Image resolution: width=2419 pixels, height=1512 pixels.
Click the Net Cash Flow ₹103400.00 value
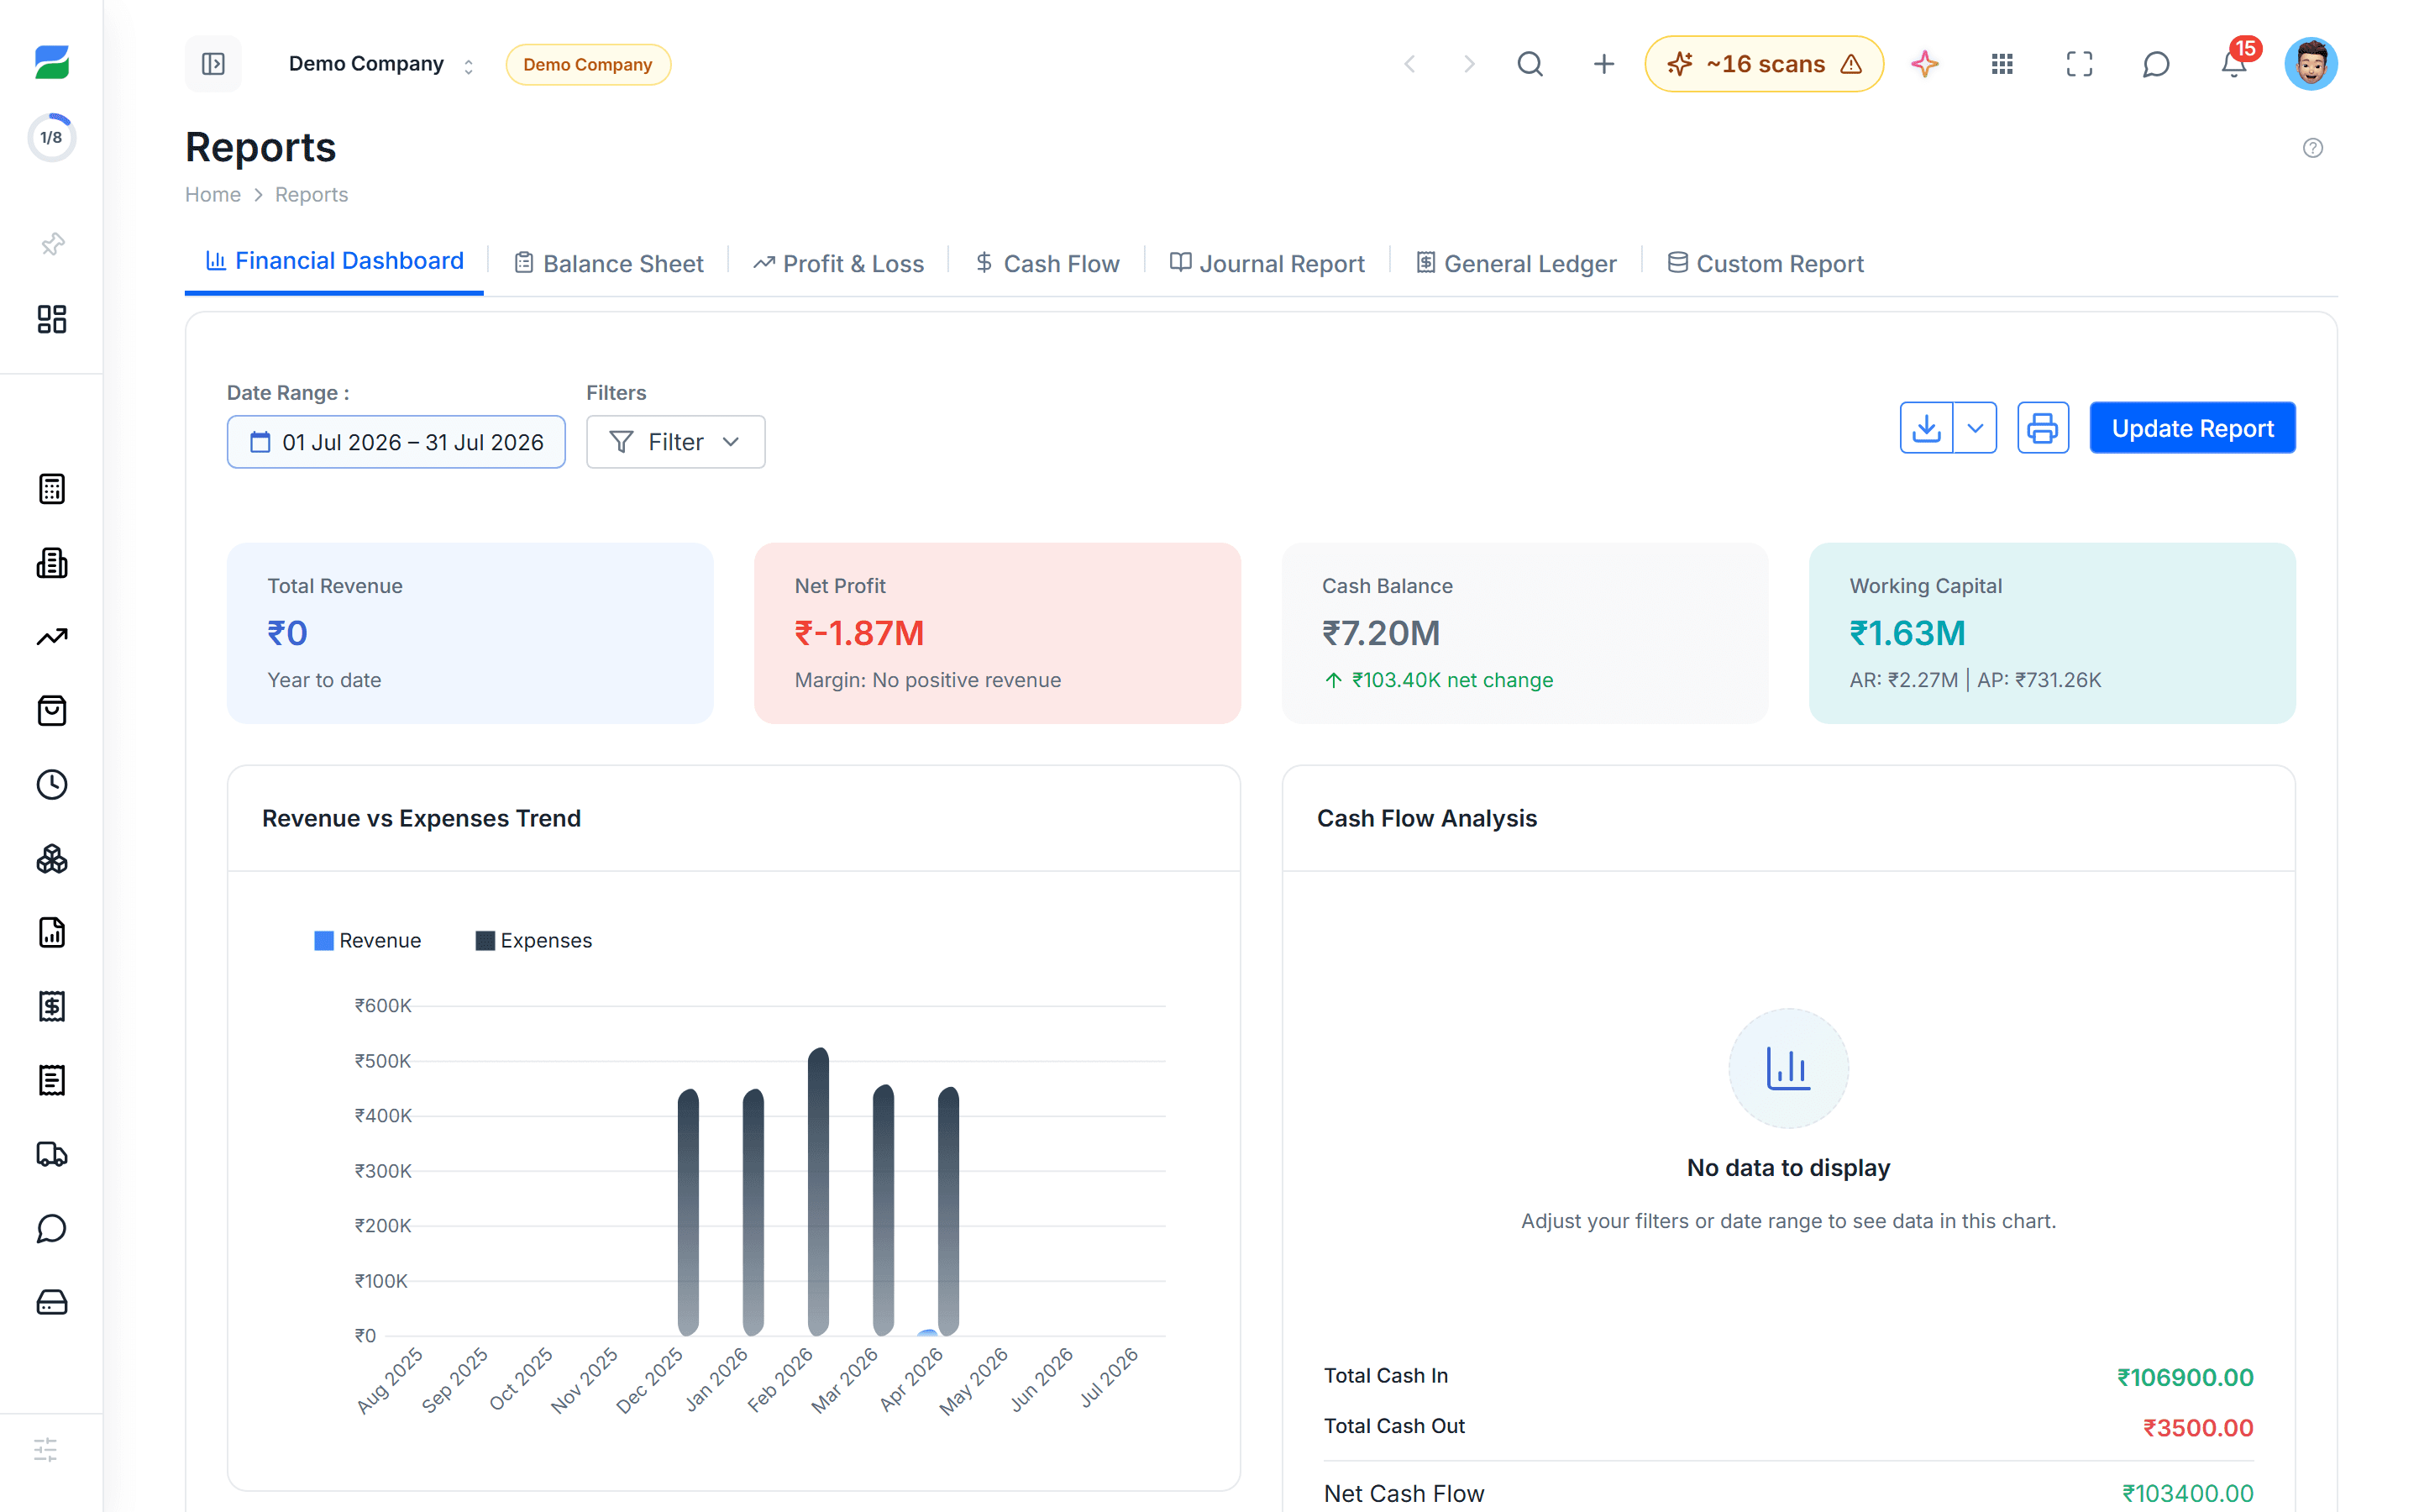coord(2188,1493)
